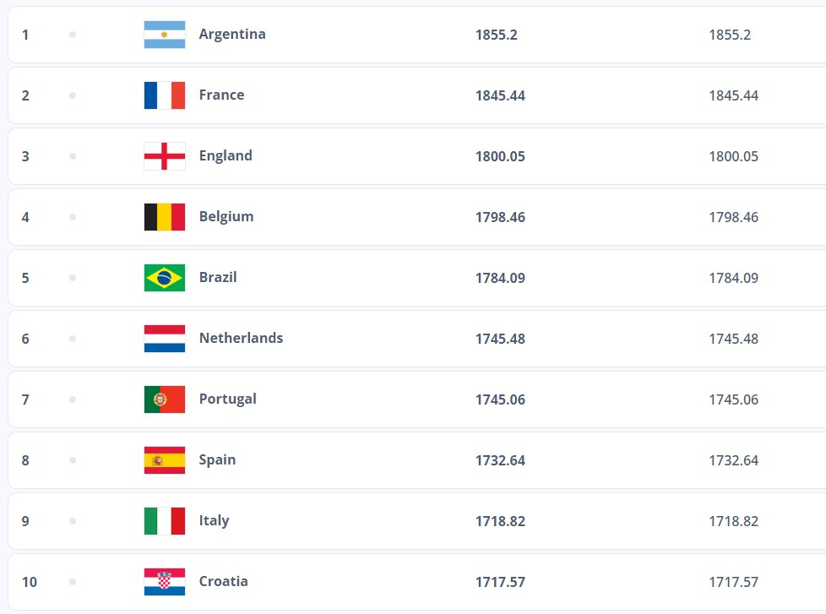Screen dimensions: 826x614
Task: Click the Spain flag icon
Action: click(165, 460)
